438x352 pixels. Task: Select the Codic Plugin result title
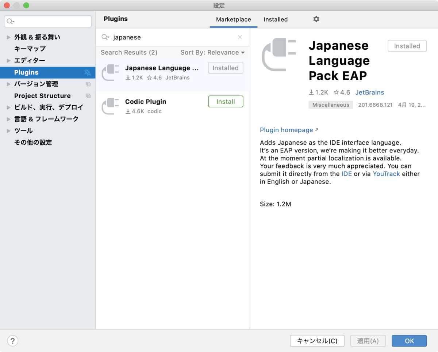click(x=146, y=102)
